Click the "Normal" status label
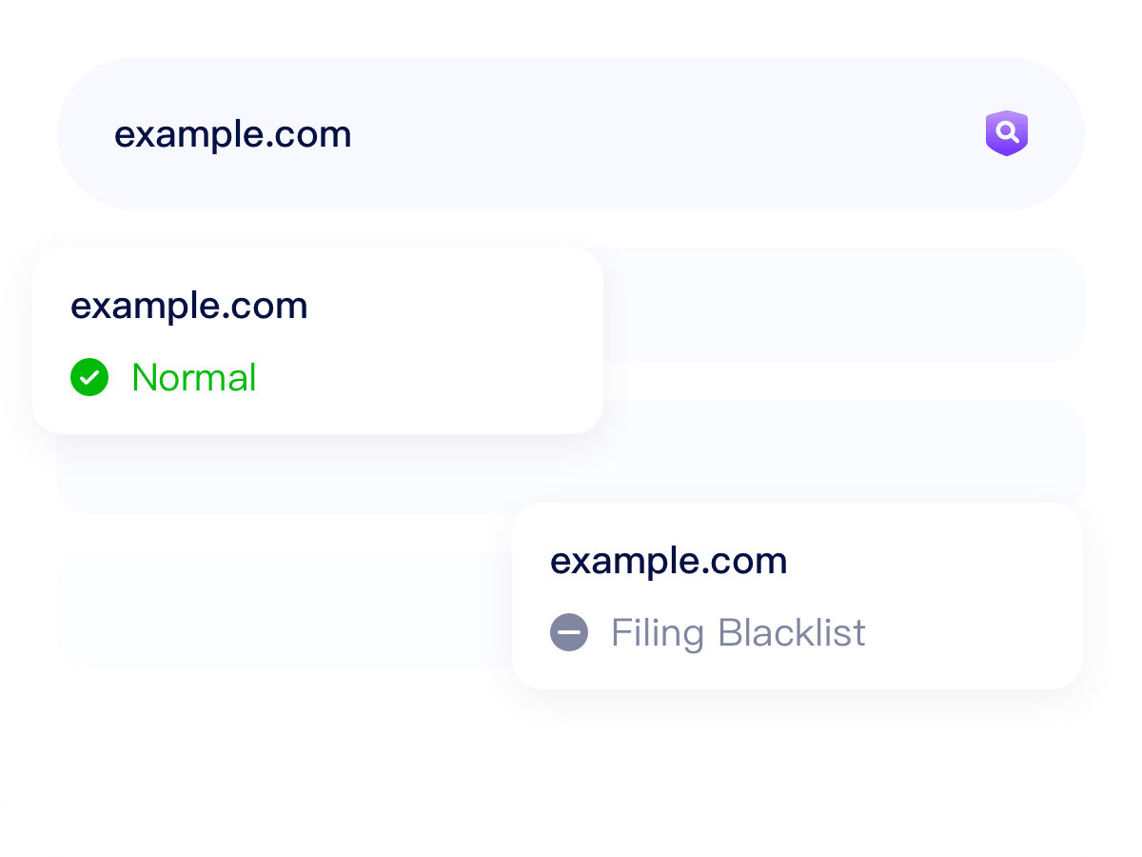 [194, 377]
